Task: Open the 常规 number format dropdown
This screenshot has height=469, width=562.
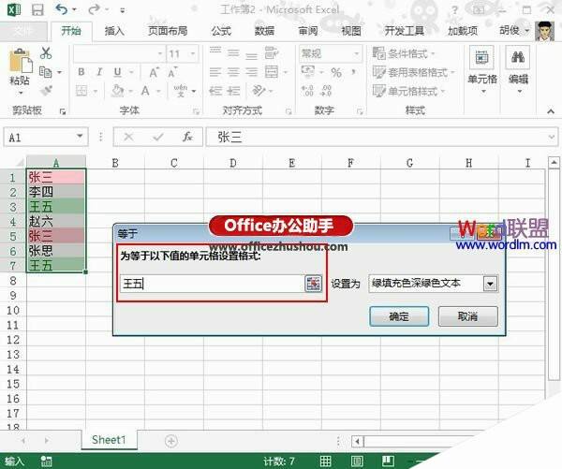Action: point(356,53)
